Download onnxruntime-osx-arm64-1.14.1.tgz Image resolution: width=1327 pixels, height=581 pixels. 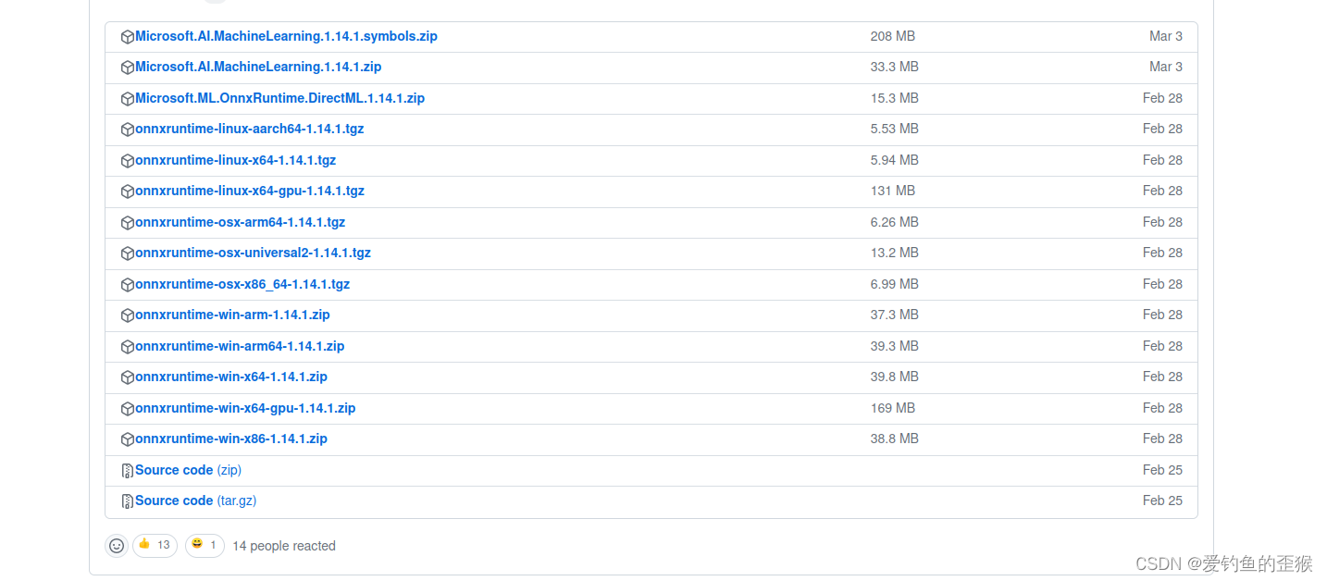click(x=240, y=222)
